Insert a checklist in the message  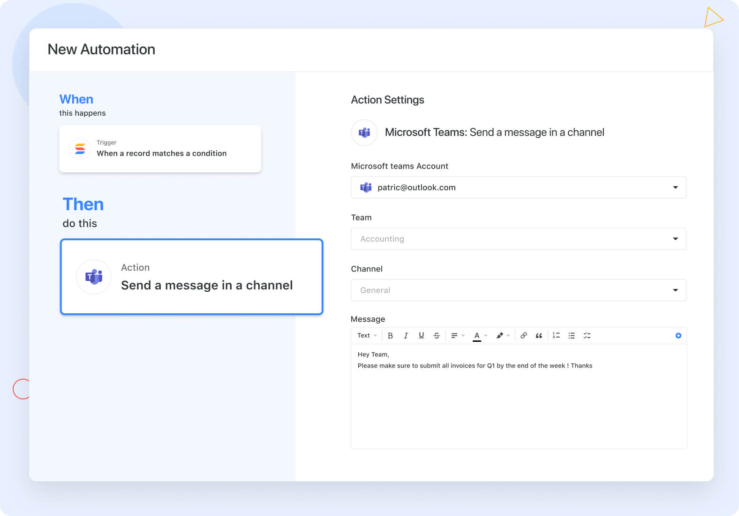click(x=587, y=335)
